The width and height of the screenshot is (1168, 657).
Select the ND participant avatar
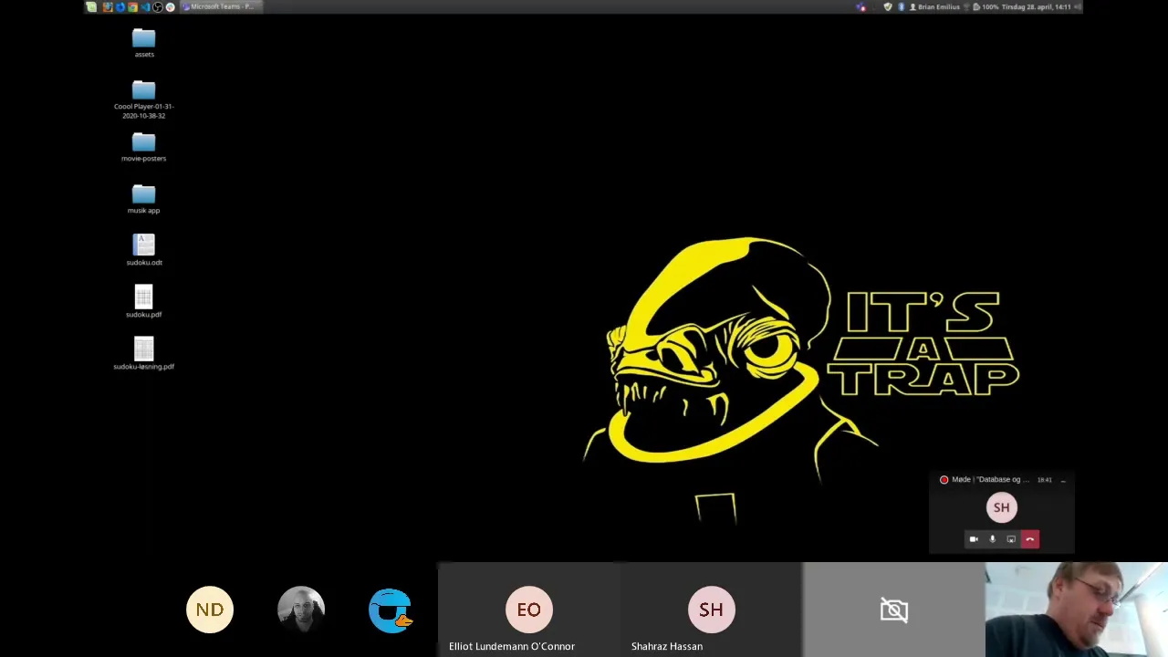[210, 610]
